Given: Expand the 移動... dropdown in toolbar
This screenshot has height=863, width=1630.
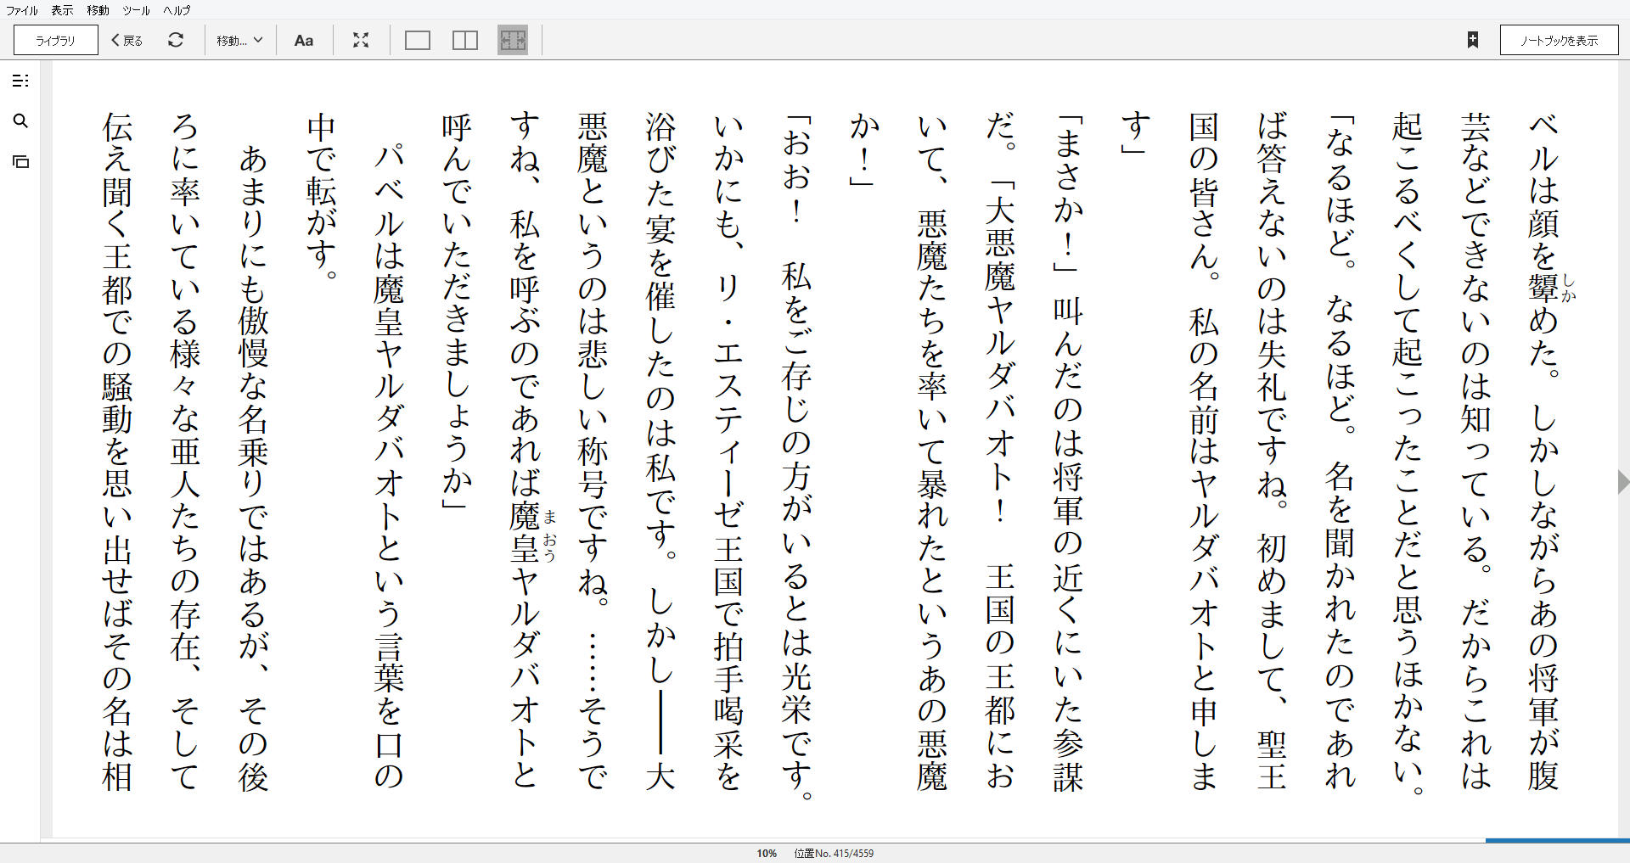Looking at the screenshot, I should [x=239, y=40].
